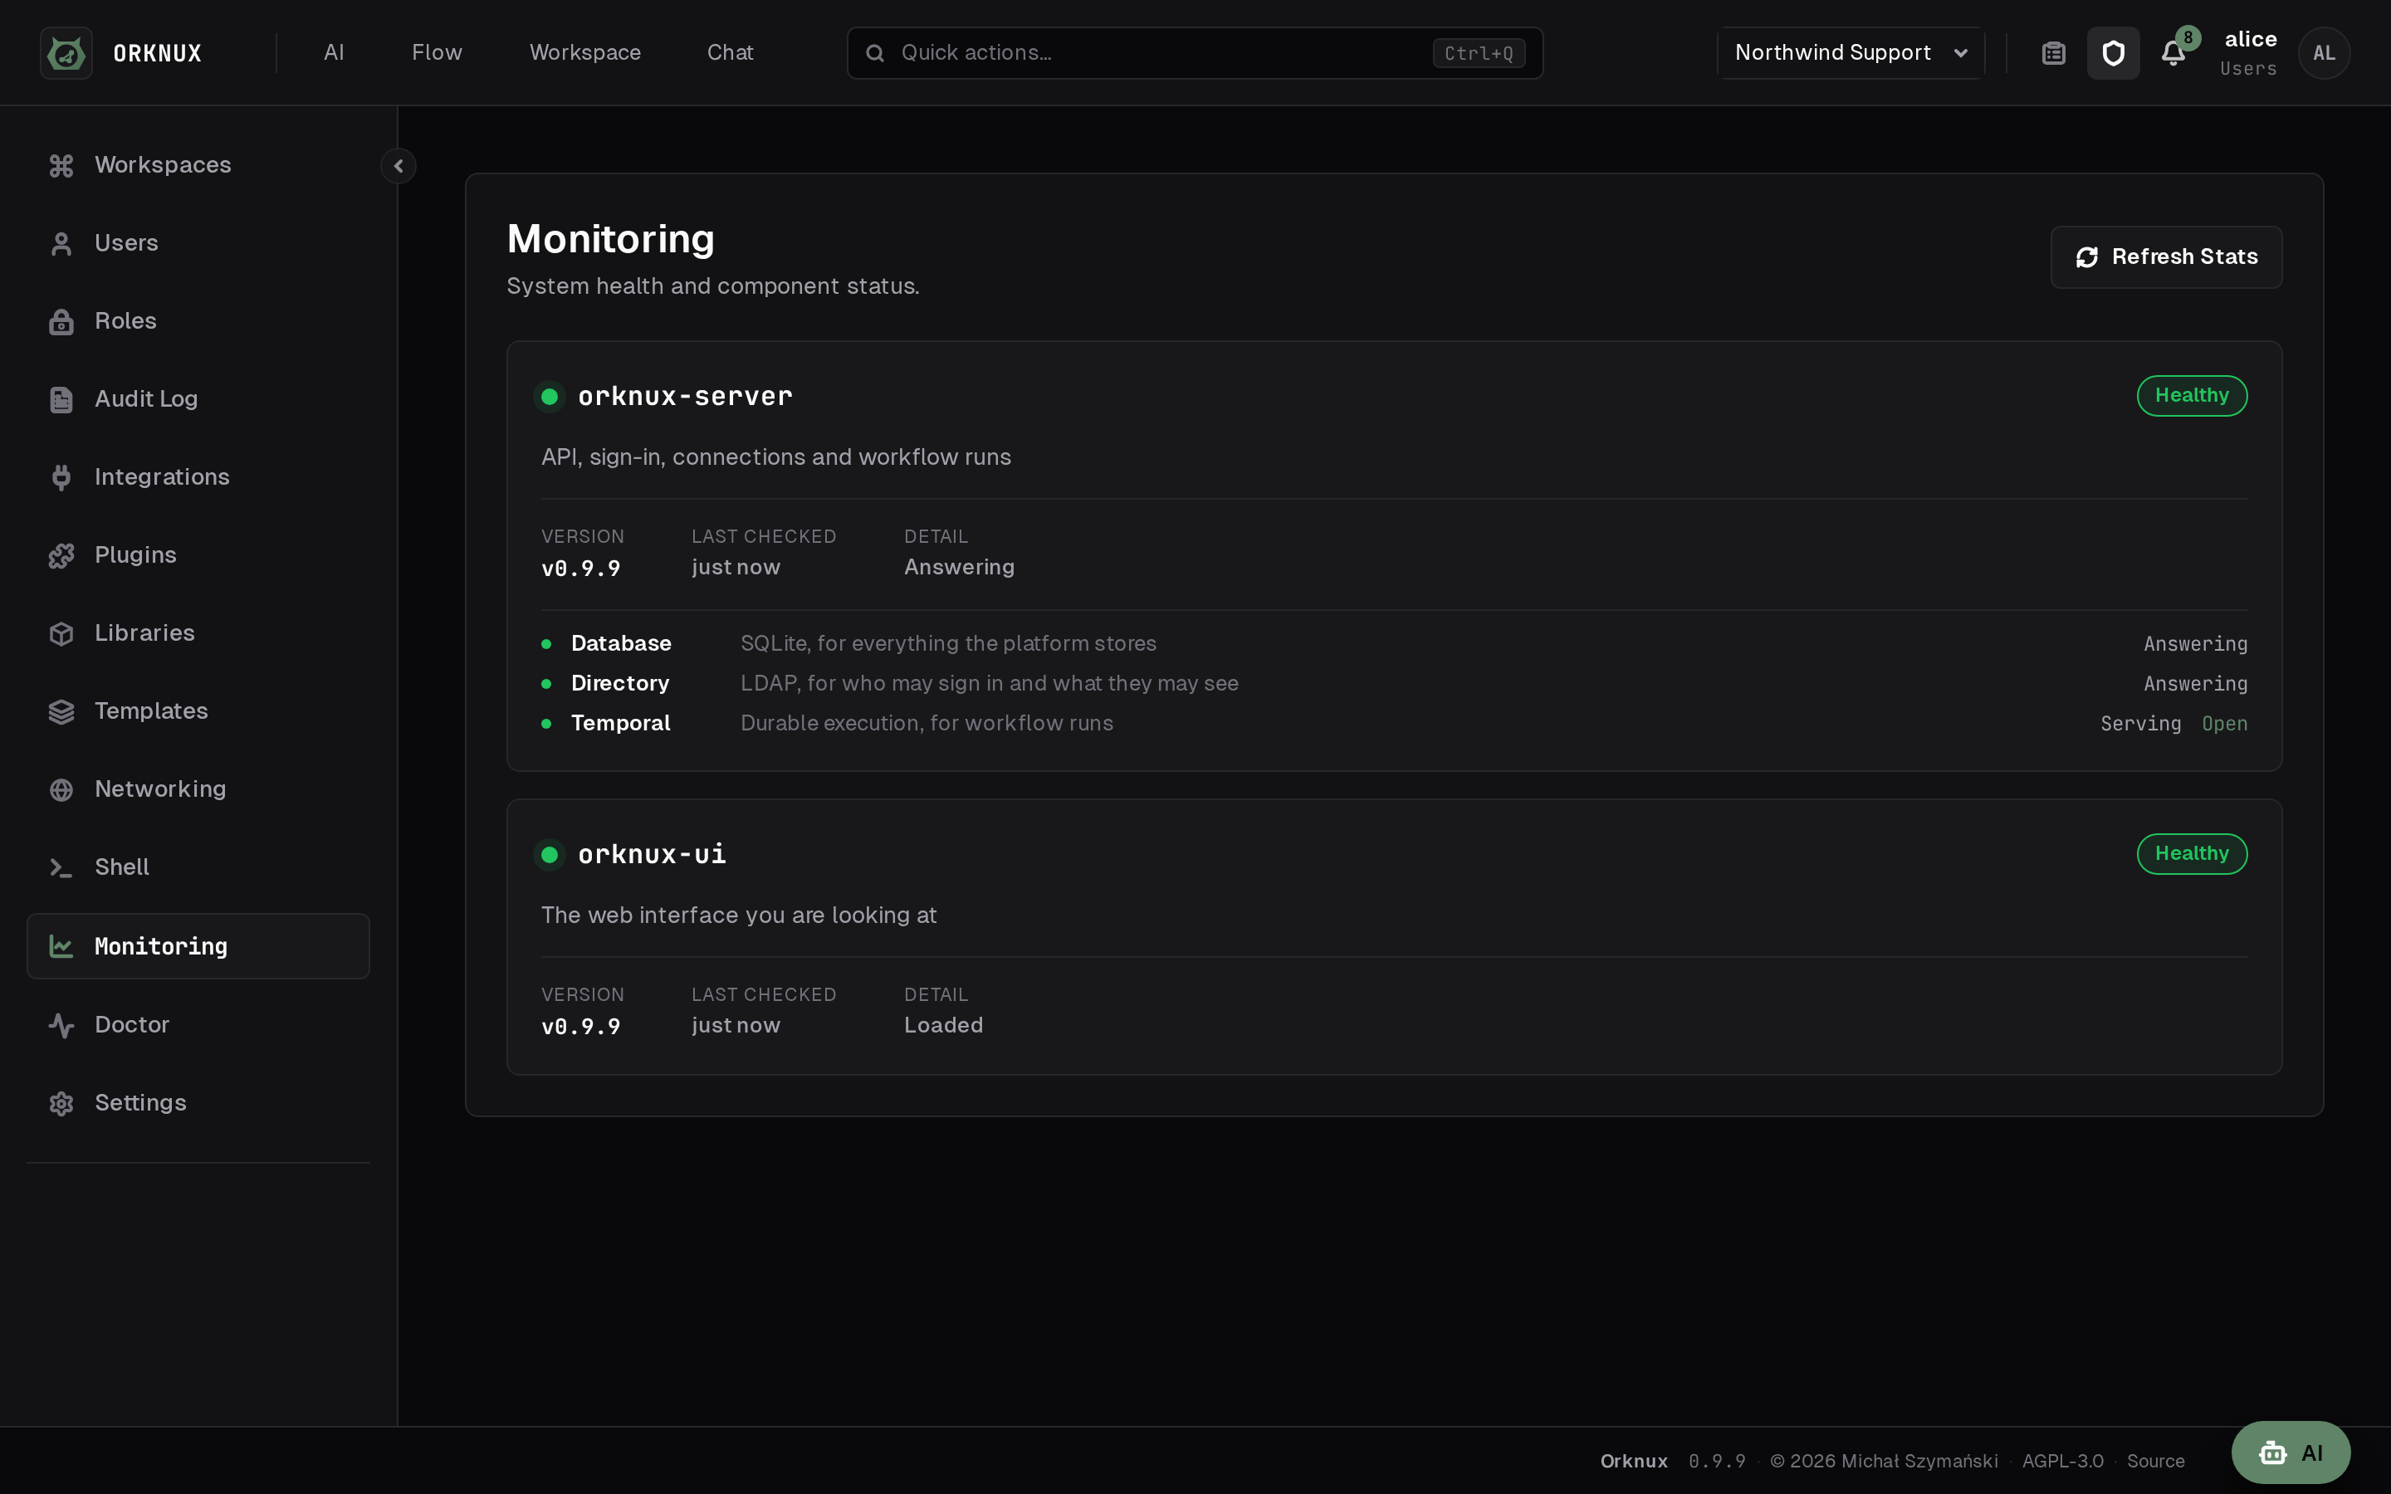Viewport: 2391px width, 1494px height.
Task: Open the Northwind Support workspace dropdown
Action: click(x=1851, y=52)
